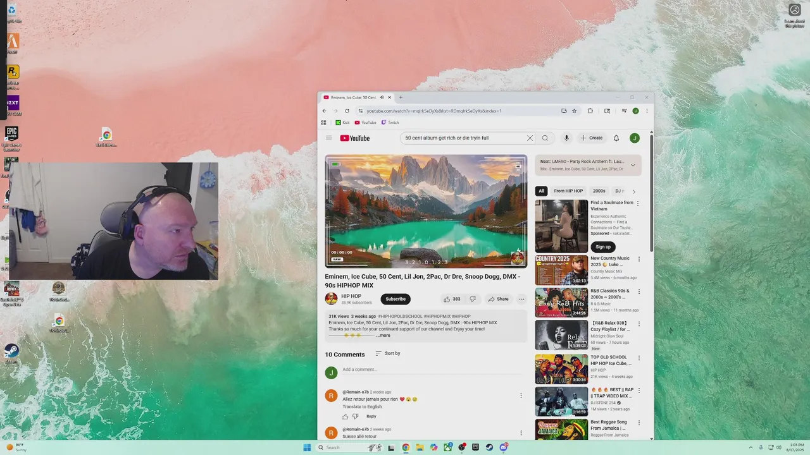Open the New Country Music 2025 thumbnail
This screenshot has width=810, height=455.
[x=561, y=270]
